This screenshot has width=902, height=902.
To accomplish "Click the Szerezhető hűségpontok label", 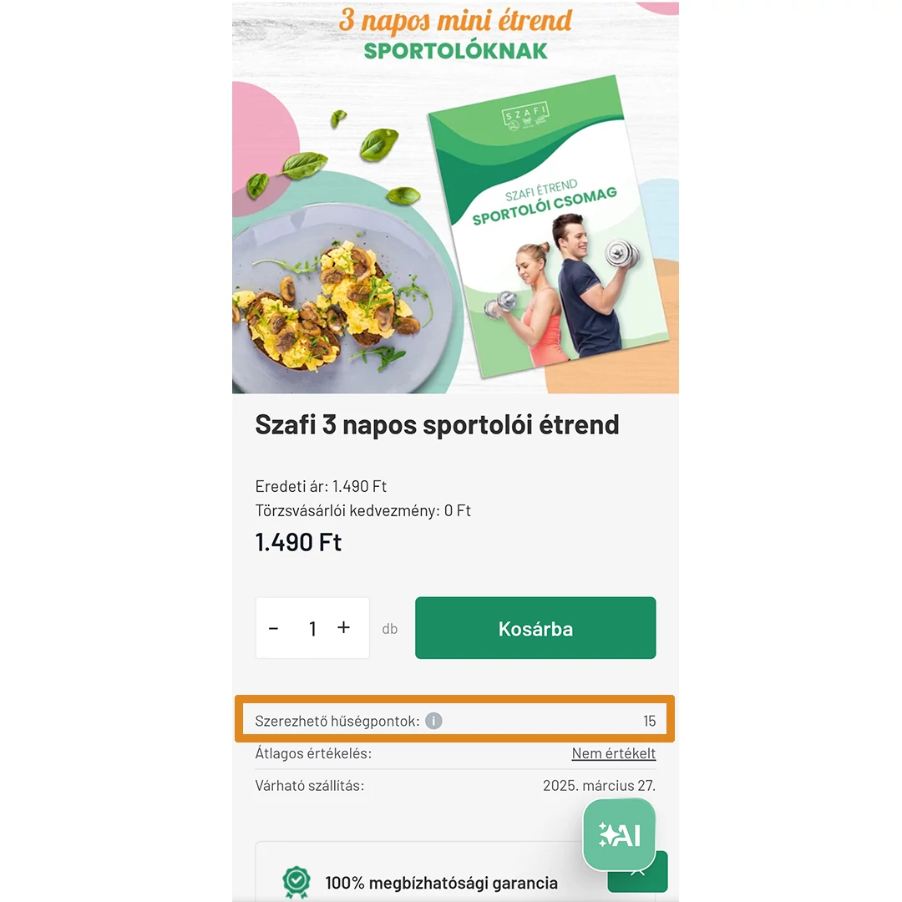I will pyautogui.click(x=337, y=721).
